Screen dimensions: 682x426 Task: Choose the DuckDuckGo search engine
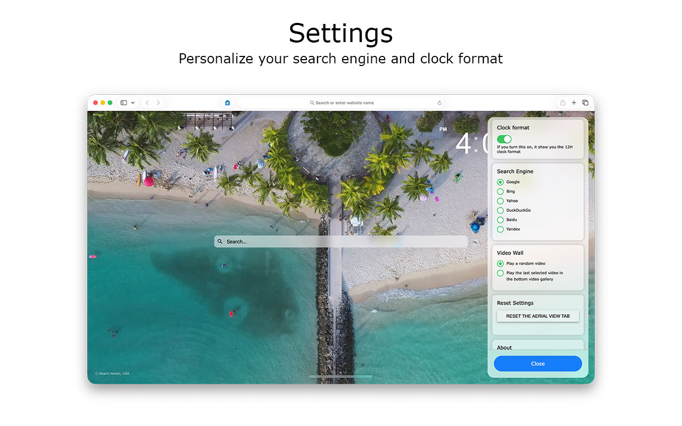tap(500, 210)
